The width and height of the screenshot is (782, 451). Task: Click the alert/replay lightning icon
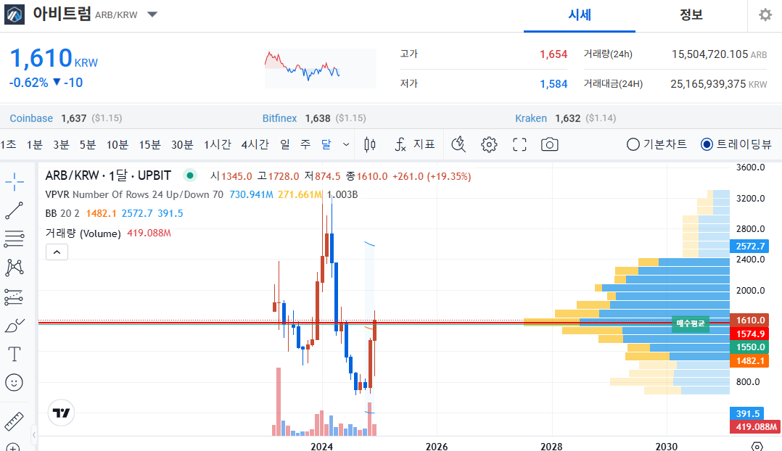click(458, 144)
